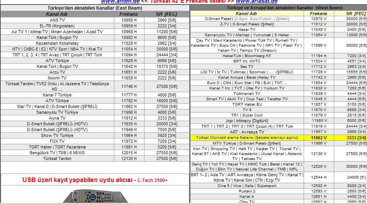Click the Euro D | CNN | Euro Star row
Image resolution: width=367 pixels, height=204 pixels.
coord(279,83)
